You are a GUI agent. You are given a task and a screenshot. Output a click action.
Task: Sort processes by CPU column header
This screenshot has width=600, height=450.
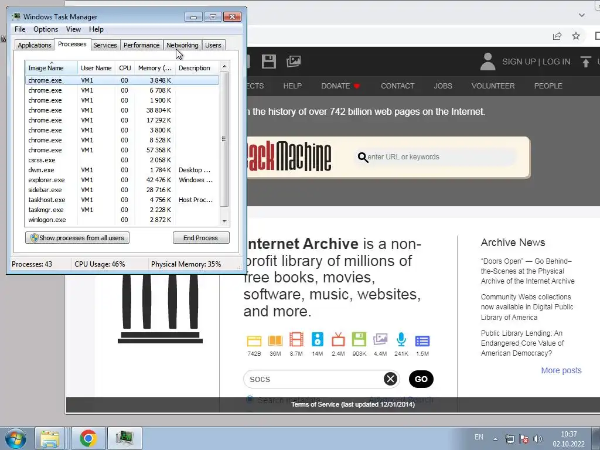pos(125,68)
